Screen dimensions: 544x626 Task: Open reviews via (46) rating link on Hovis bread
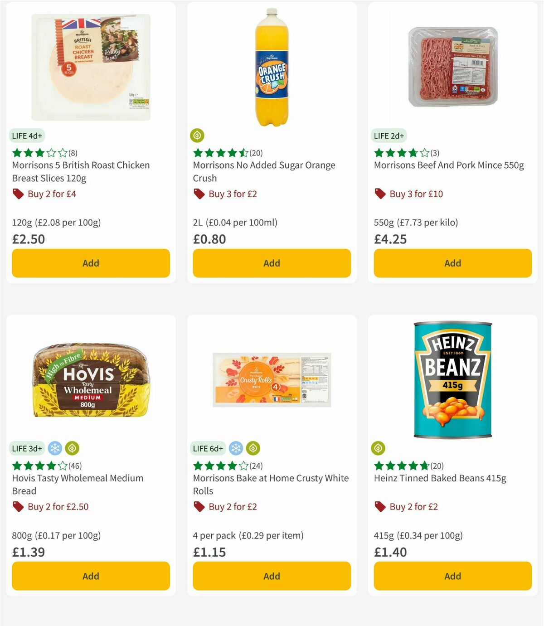[x=76, y=466]
